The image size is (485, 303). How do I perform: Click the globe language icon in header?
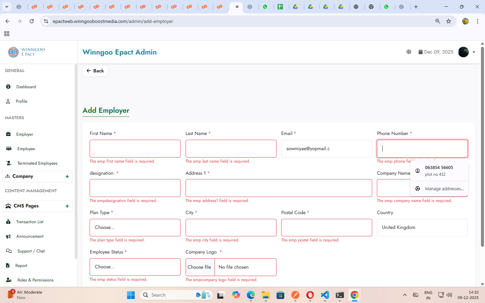pyautogui.click(x=409, y=52)
